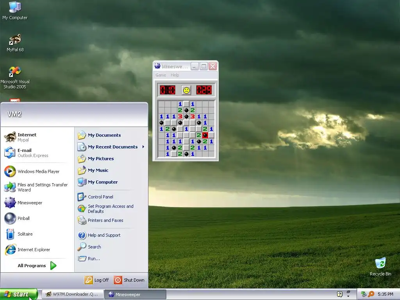Screen dimensions: 400x300
Task: Click the Log Off button
Action: [x=97, y=280]
